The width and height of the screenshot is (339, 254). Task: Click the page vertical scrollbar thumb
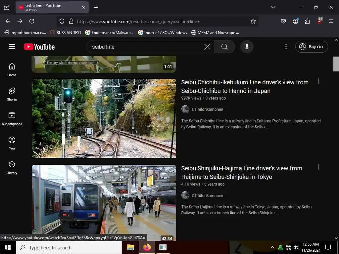tap(336, 64)
